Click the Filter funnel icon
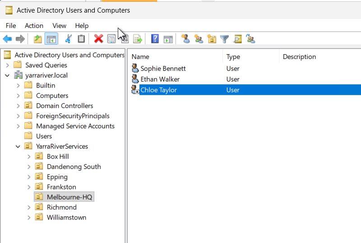 224,39
